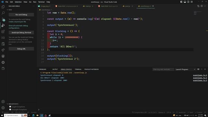Open Run and Debug panel more actions

[33, 6]
